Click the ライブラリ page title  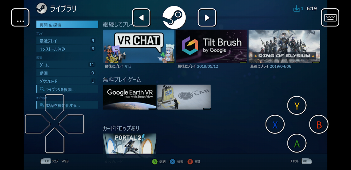(x=63, y=9)
